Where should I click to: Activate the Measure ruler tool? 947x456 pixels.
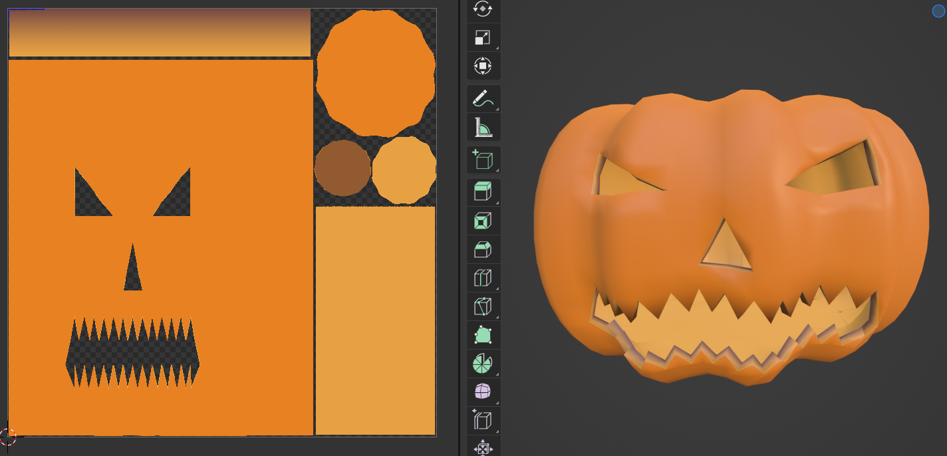pos(483,126)
